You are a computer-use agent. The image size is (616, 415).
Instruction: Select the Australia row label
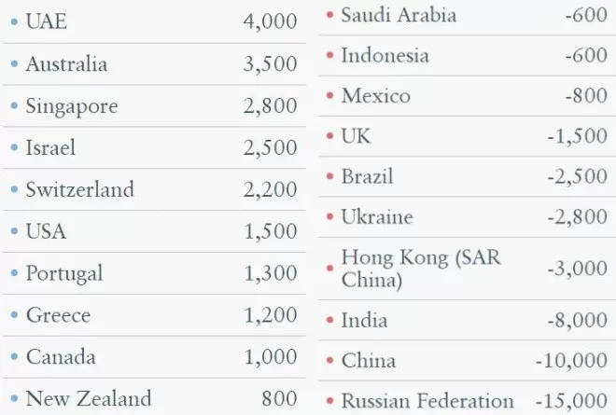point(66,63)
